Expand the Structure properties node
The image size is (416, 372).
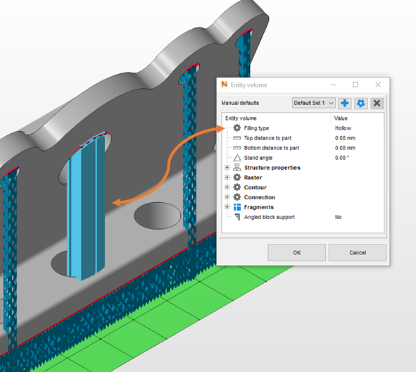pos(227,167)
